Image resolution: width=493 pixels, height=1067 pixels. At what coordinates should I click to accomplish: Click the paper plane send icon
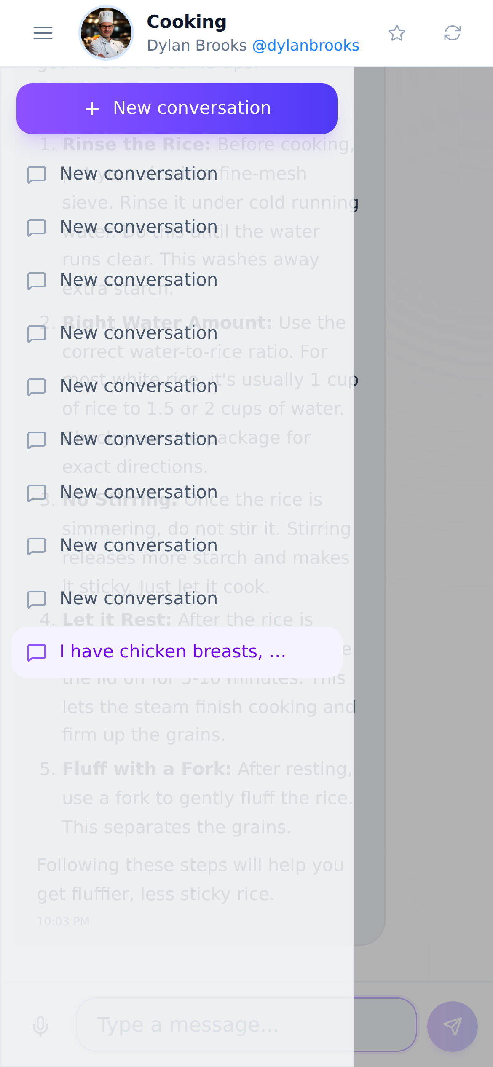(453, 1027)
